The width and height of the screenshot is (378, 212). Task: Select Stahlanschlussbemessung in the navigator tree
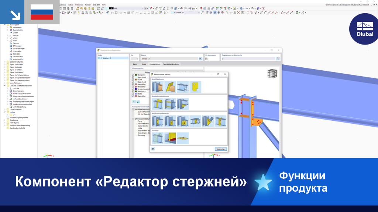tap(20, 126)
